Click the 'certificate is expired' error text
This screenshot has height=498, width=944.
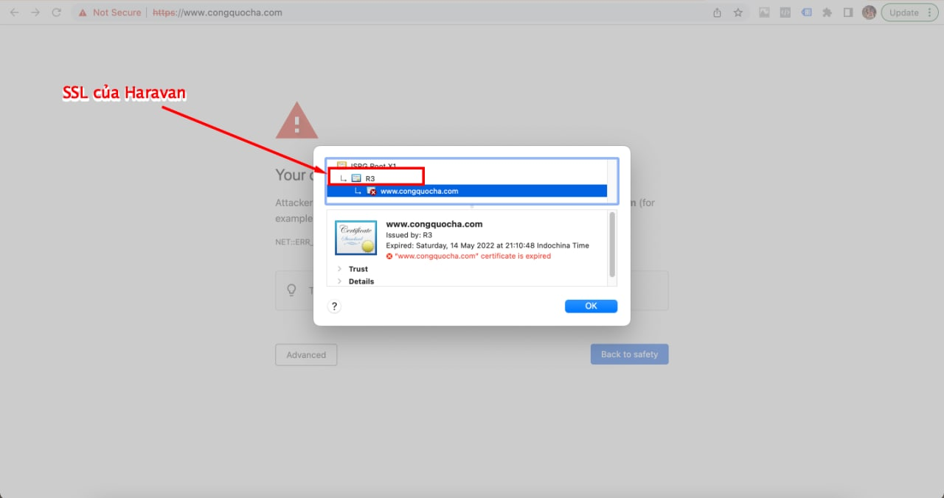473,256
